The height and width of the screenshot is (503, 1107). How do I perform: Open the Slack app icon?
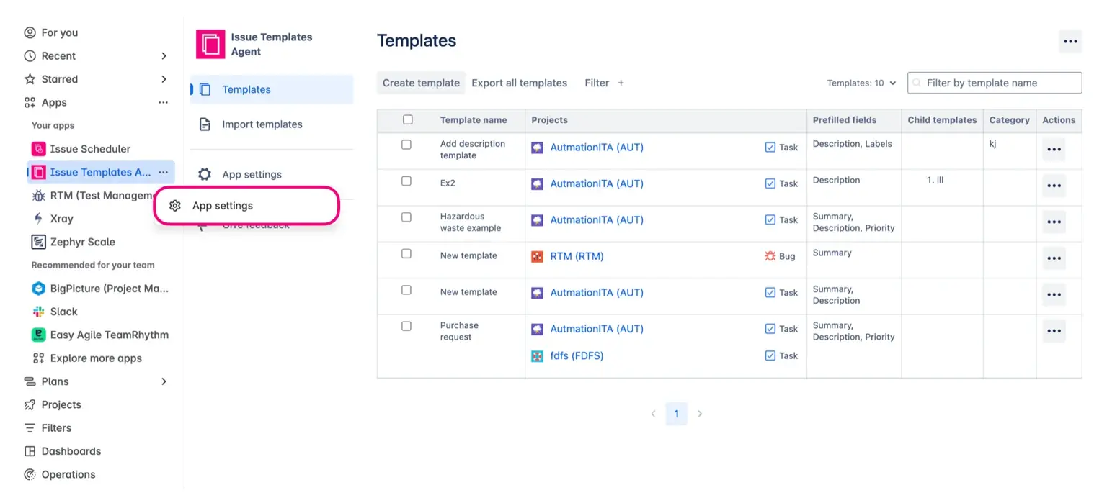click(x=38, y=312)
